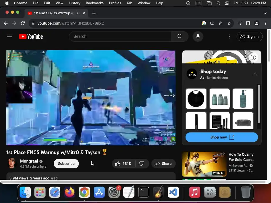Dislike the video with thumbs down
Viewport: 271px width, 203px height.
pyautogui.click(x=142, y=164)
